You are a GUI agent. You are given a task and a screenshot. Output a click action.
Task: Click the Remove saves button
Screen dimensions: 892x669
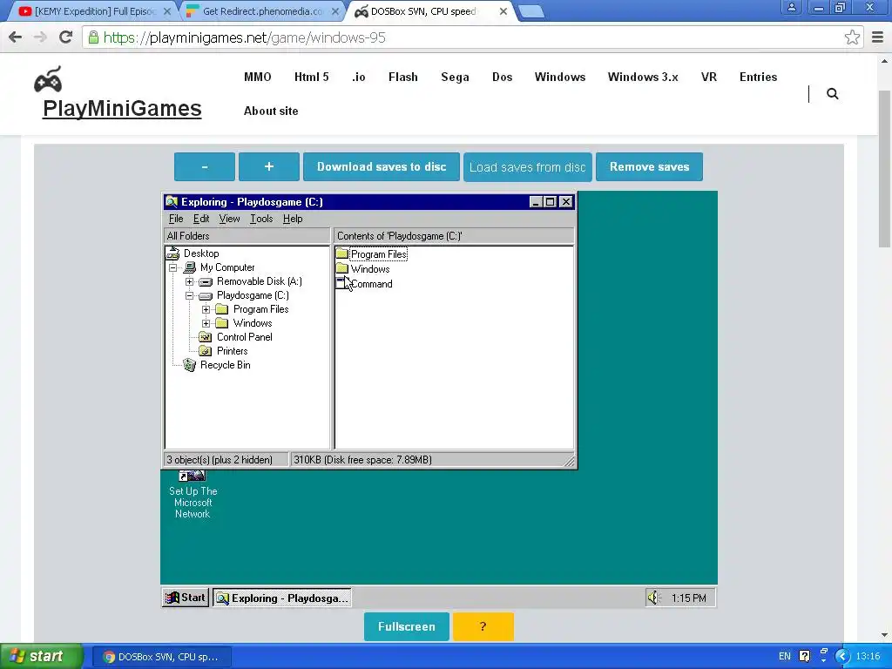click(x=649, y=166)
